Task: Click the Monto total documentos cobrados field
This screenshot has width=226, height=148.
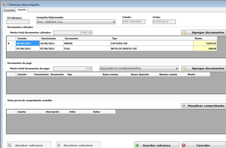Action: [x=73, y=32]
